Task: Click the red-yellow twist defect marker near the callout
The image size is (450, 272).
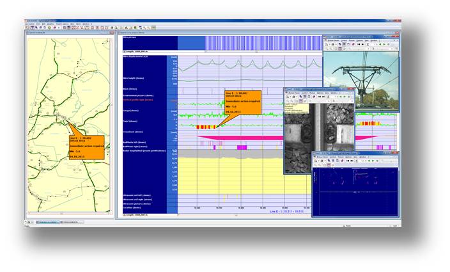Action: point(206,127)
